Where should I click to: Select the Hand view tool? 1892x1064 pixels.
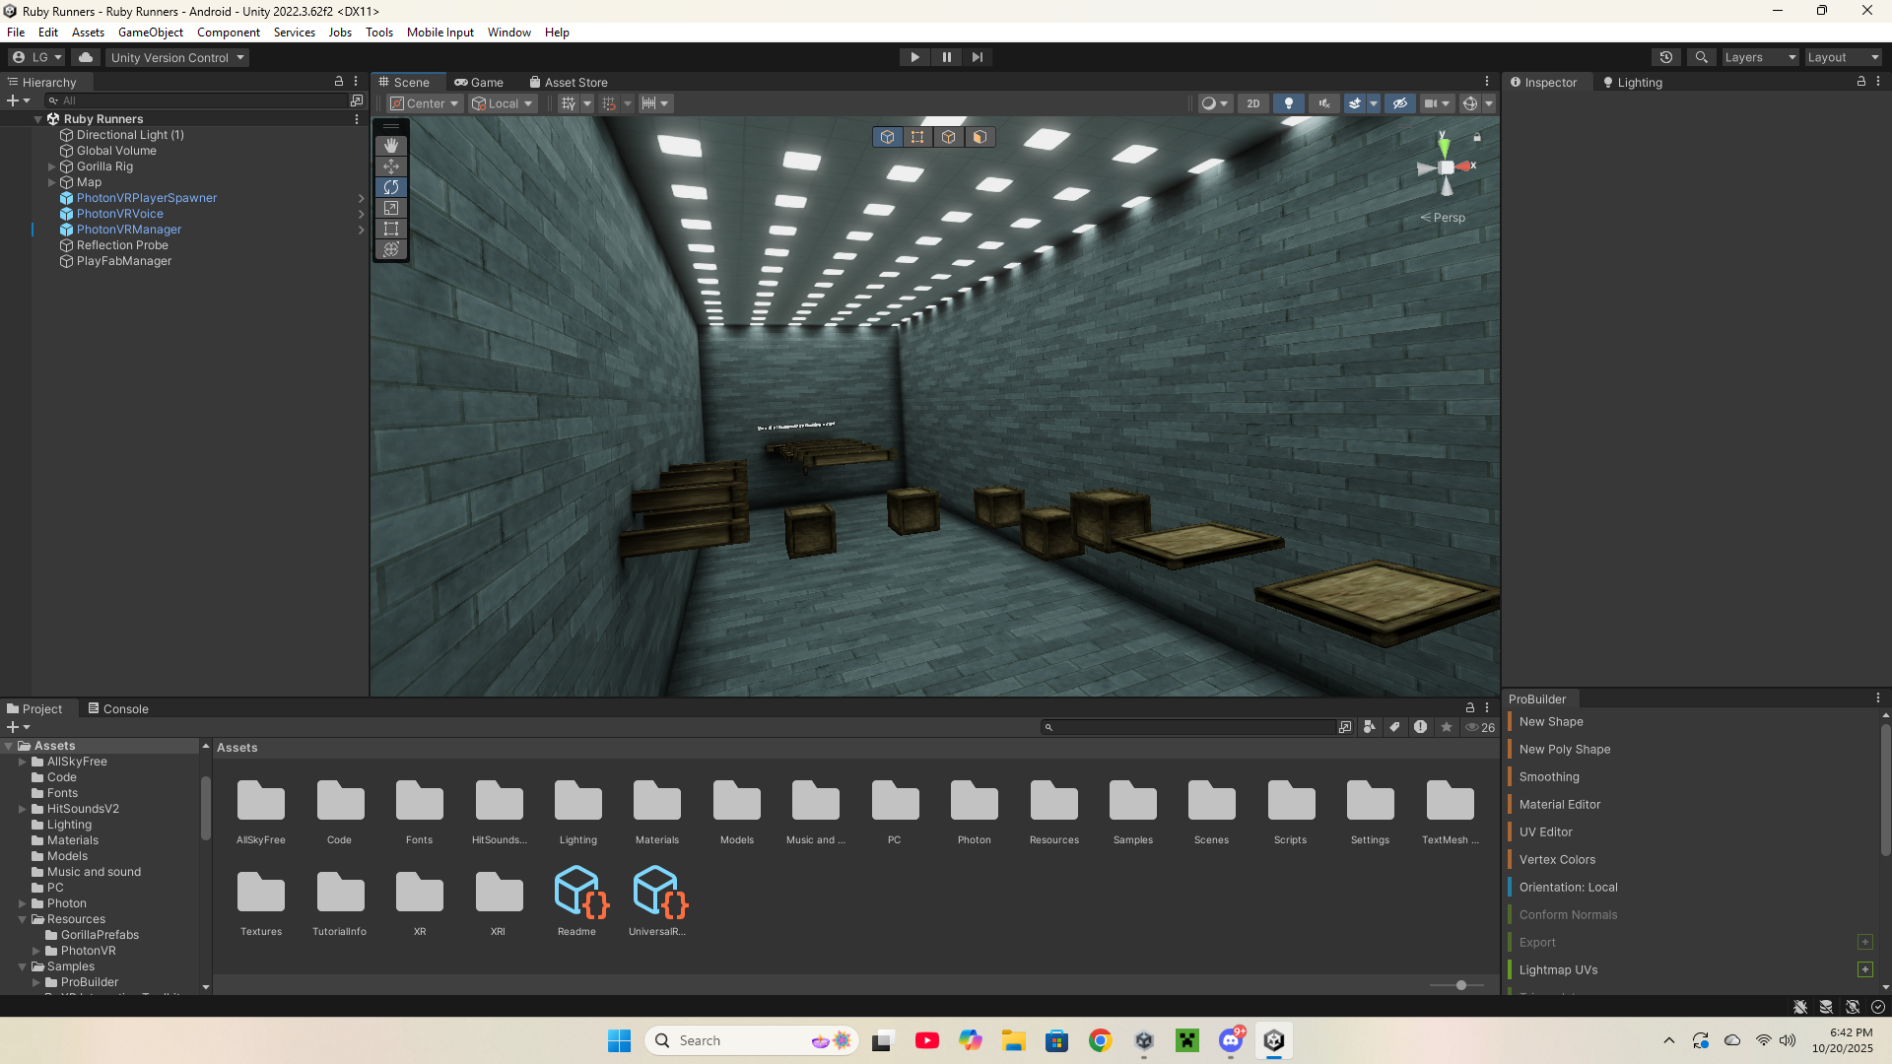pos(391,146)
